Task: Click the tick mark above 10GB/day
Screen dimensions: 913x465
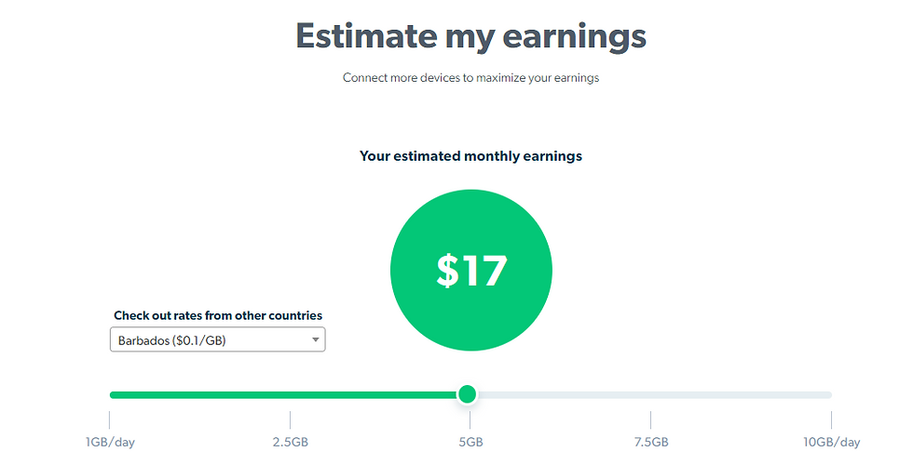Action: coord(831,419)
